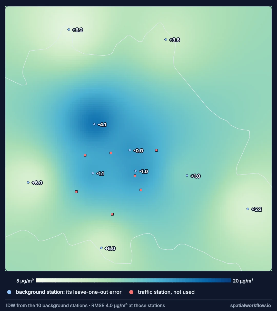This screenshot has height=311, width=277.
Task: Pick the station dot next to -1.1
Action: [x=93, y=173]
